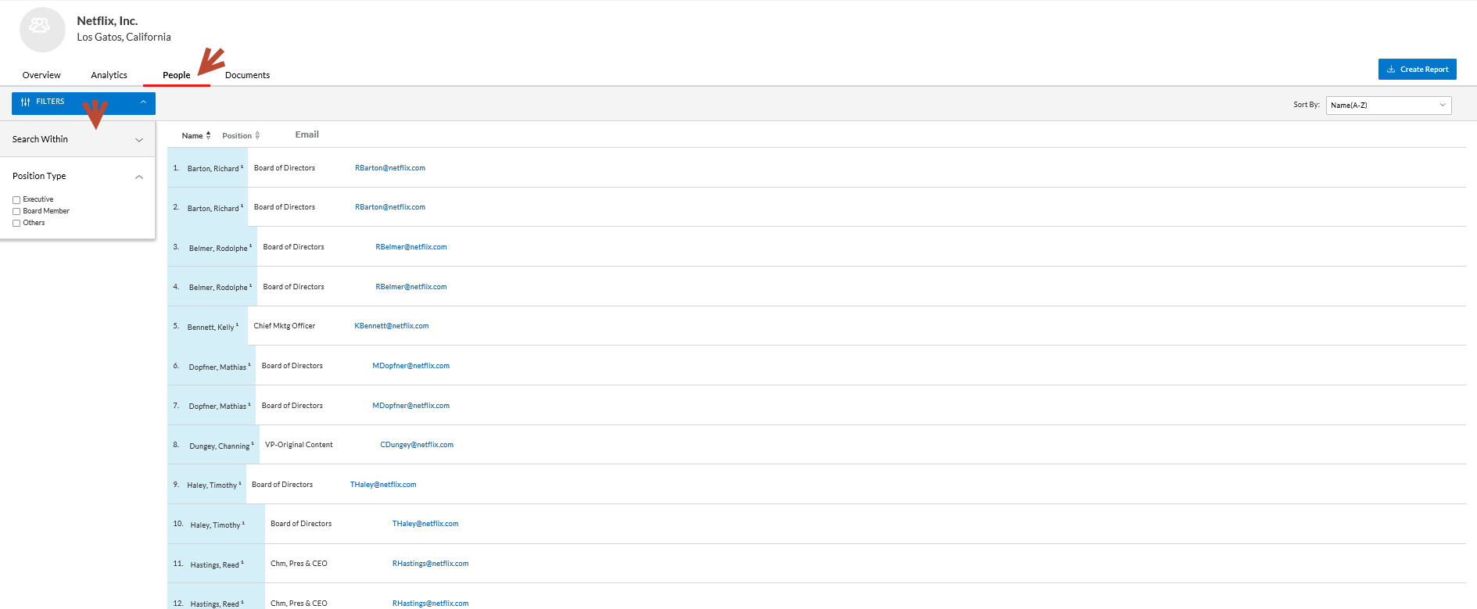
Task: Click the Position column header
Action: tap(237, 136)
